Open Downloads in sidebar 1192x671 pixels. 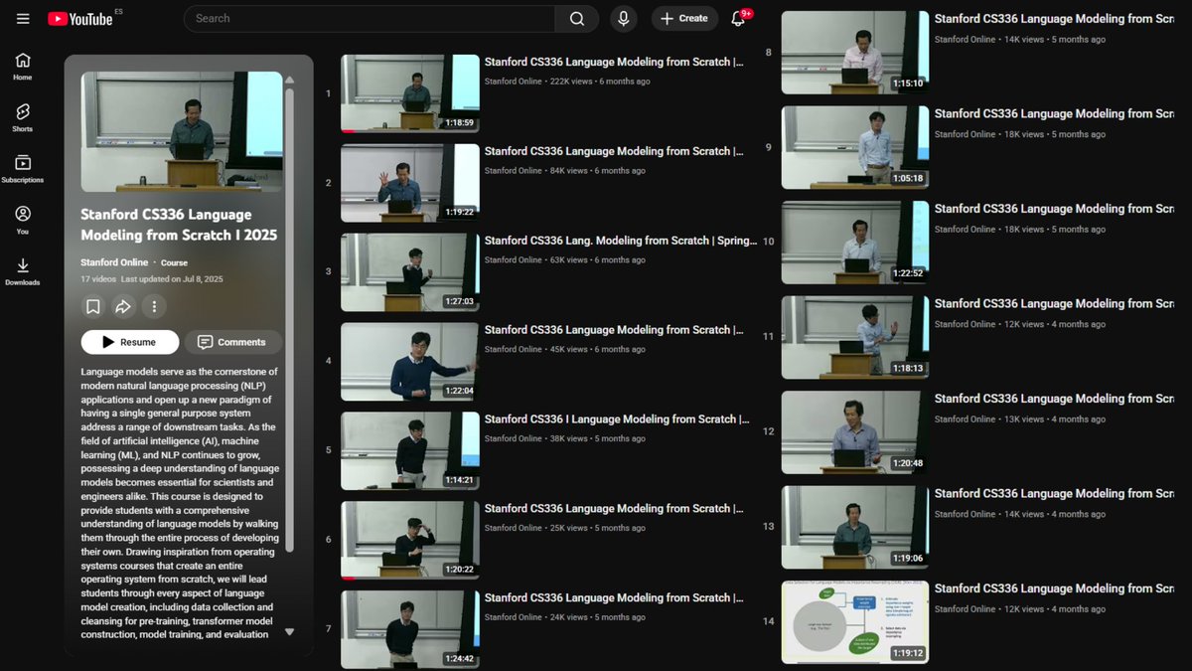pos(23,271)
